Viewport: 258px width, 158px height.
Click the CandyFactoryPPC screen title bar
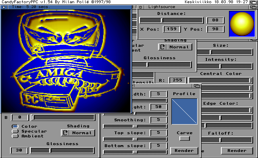[125, 2]
